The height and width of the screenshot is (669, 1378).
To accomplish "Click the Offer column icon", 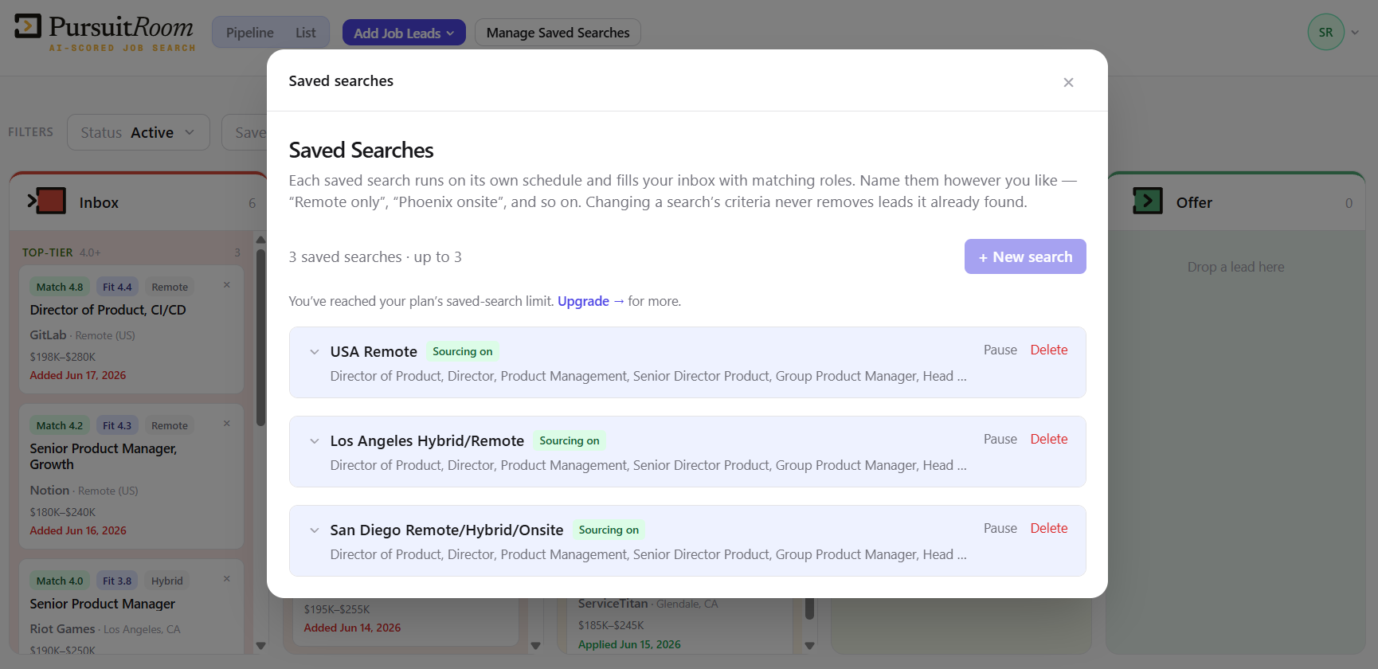I will point(1148,201).
